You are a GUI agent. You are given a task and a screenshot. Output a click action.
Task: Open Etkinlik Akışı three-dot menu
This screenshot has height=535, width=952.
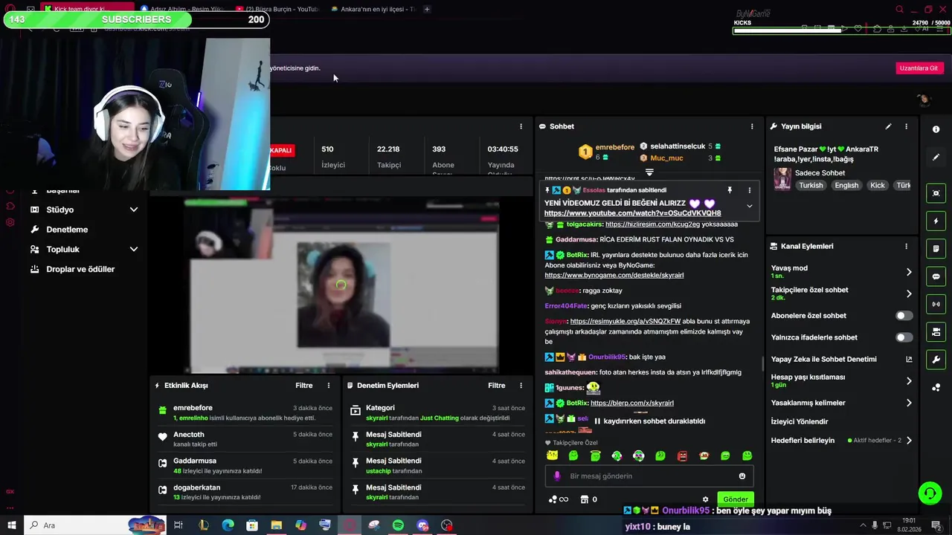click(329, 386)
